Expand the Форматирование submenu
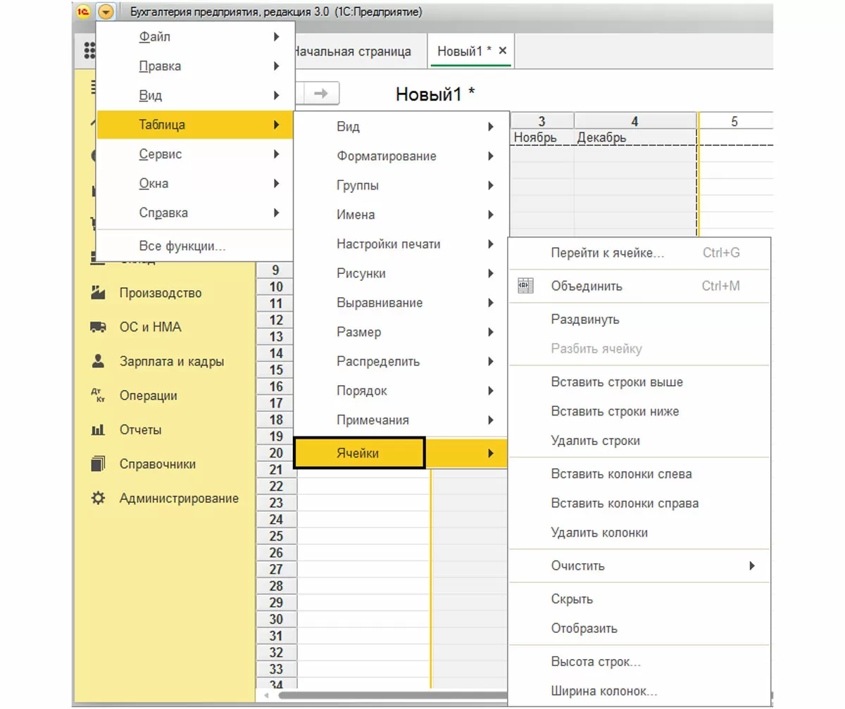The height and width of the screenshot is (709, 845). tap(401, 156)
